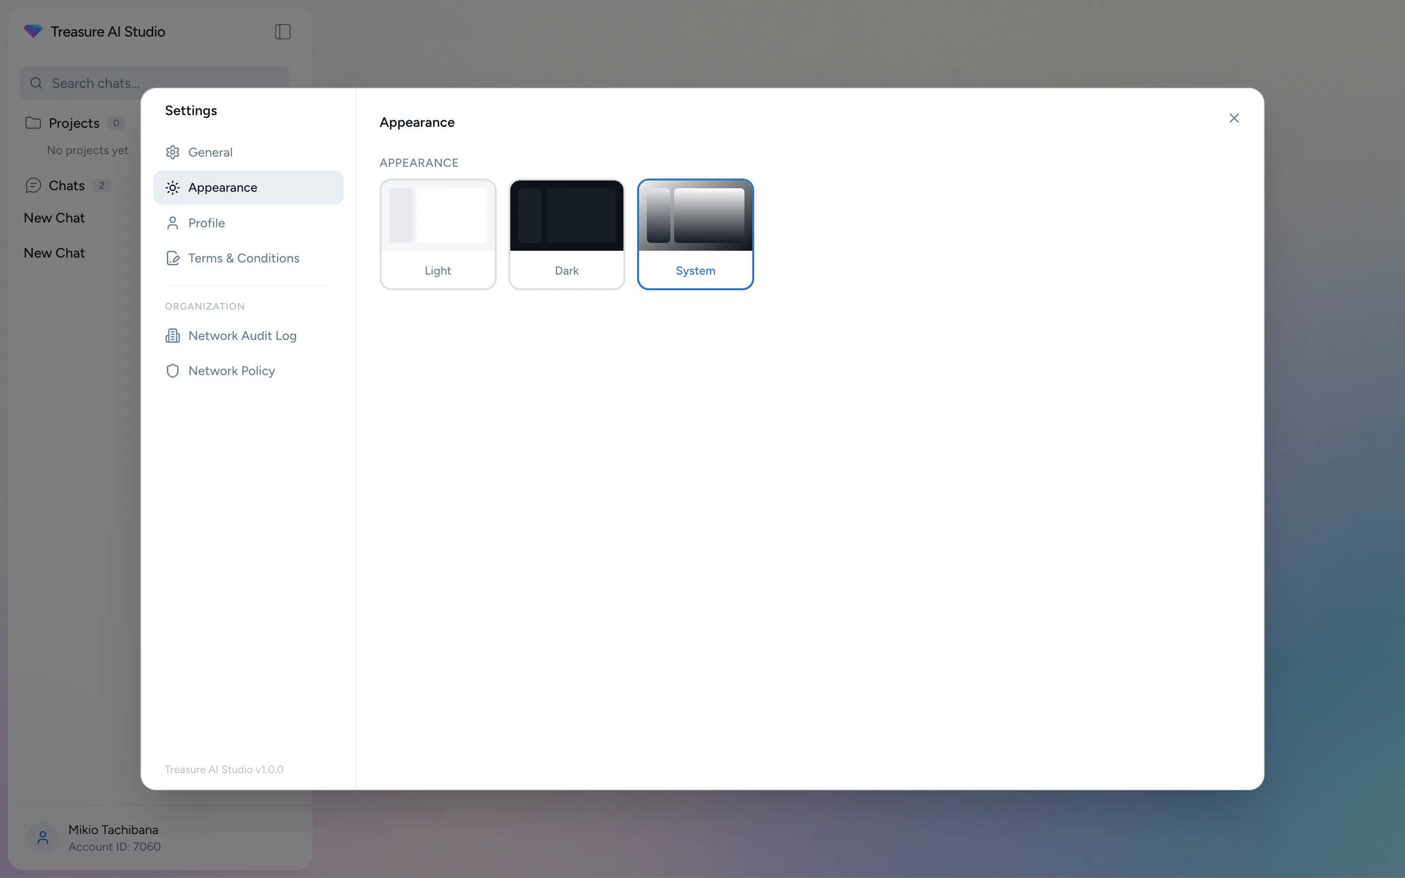
Task: Click the Network Policy shield icon
Action: click(172, 371)
